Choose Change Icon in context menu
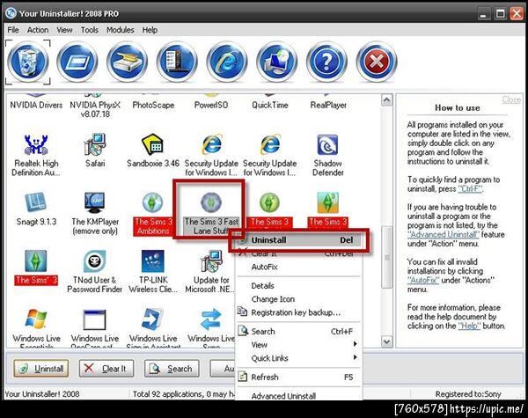 coord(298,299)
